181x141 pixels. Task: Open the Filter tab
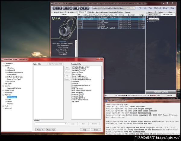(170, 12)
